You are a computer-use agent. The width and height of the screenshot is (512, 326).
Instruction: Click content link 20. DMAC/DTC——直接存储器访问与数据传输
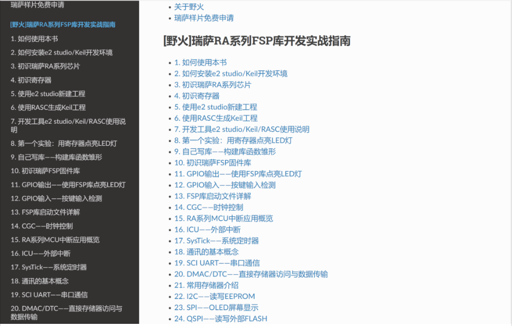pos(251,274)
